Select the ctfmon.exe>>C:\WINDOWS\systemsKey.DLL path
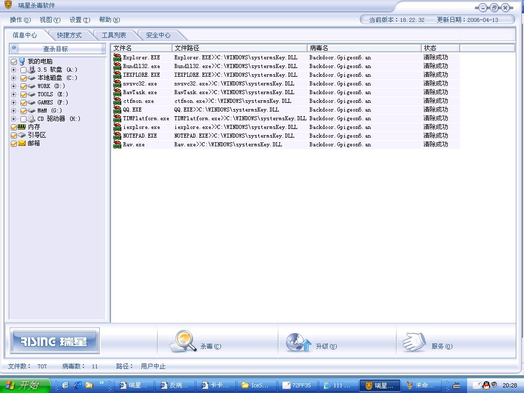 click(233, 101)
